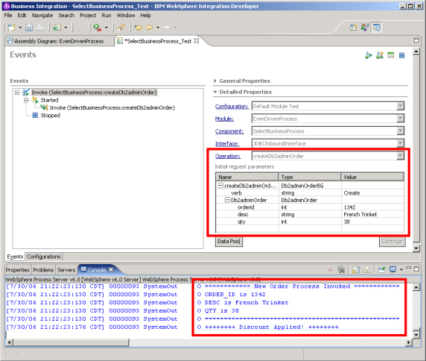
Task: Open the New wizard dropdown arrow
Action: pos(20,28)
